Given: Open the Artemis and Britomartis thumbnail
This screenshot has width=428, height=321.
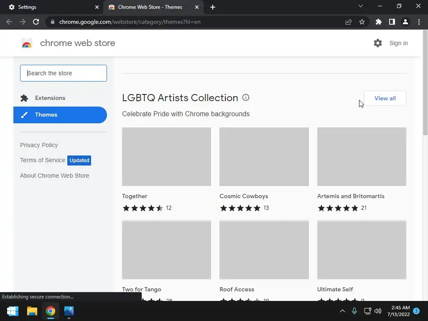Looking at the screenshot, I should pyautogui.click(x=362, y=157).
